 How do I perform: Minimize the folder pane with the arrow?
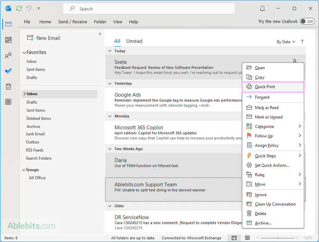[x=100, y=34]
